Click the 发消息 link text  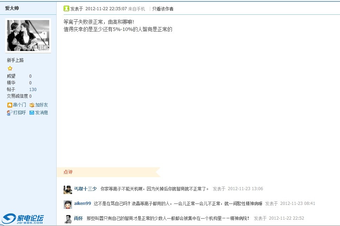41,113
